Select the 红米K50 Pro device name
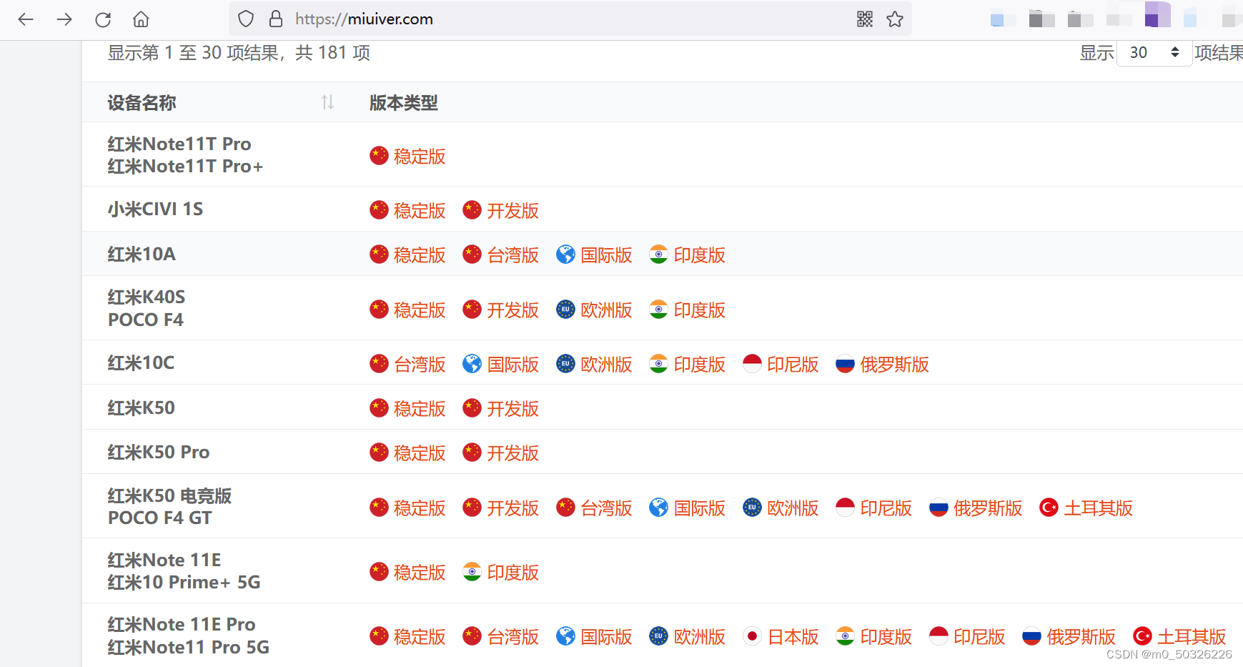Screen dimensions: 1243x667 point(159,453)
